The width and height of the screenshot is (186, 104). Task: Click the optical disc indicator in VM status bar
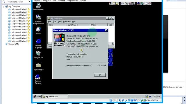114,100
